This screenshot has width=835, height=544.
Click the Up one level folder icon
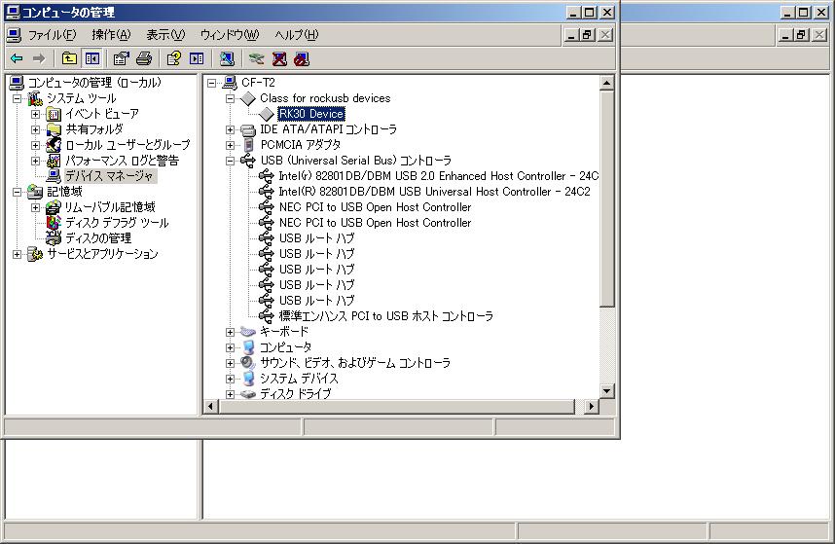pyautogui.click(x=69, y=58)
